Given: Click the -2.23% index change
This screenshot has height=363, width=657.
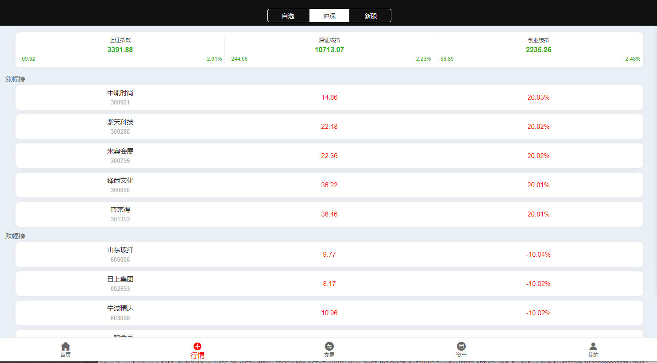Looking at the screenshot, I should (422, 59).
